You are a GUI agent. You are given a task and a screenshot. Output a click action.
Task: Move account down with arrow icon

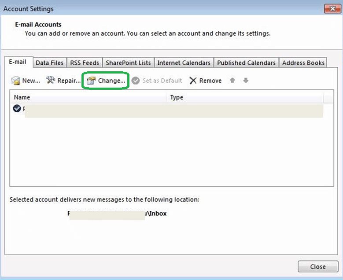pyautogui.click(x=246, y=80)
